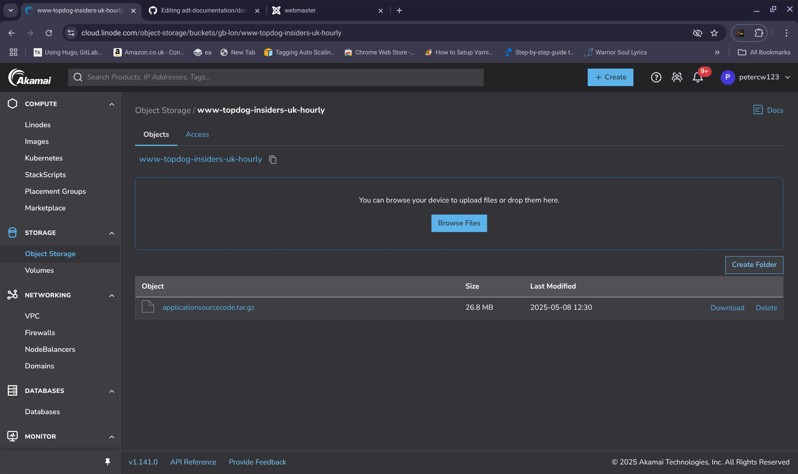Bookmark this page with star icon
This screenshot has width=798, height=474.
click(x=714, y=33)
